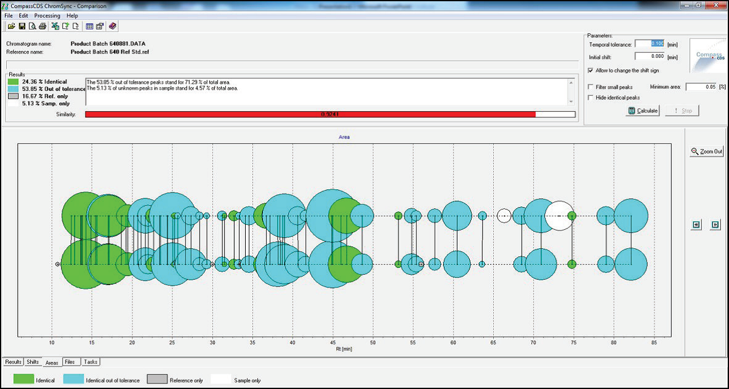Screen dimensions: 729x389
Task: Open the help book toolbar icon
Action: (112, 26)
